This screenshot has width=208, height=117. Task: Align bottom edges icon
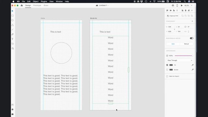click(x=174, y=10)
